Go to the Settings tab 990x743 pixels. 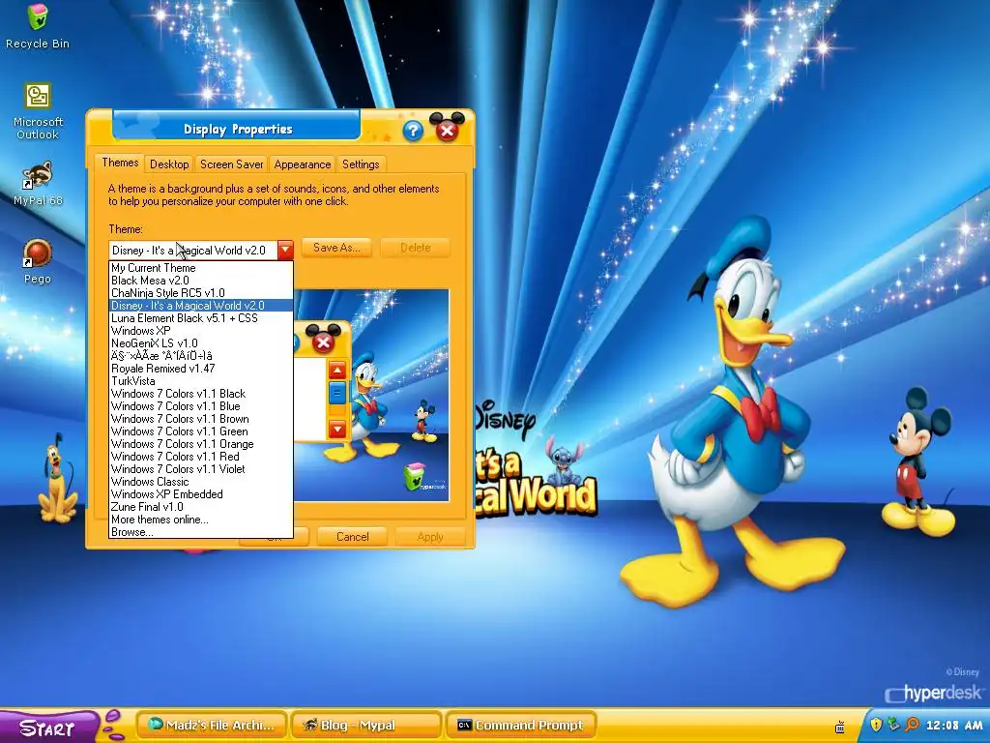(x=361, y=164)
